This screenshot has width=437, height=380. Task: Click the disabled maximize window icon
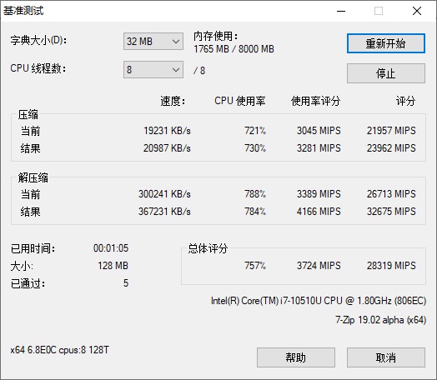click(378, 11)
